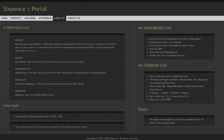Click 'Sixty-six on 6/6/6006' ordered item
The width and height of the screenshot is (224, 140).
click(160, 100)
